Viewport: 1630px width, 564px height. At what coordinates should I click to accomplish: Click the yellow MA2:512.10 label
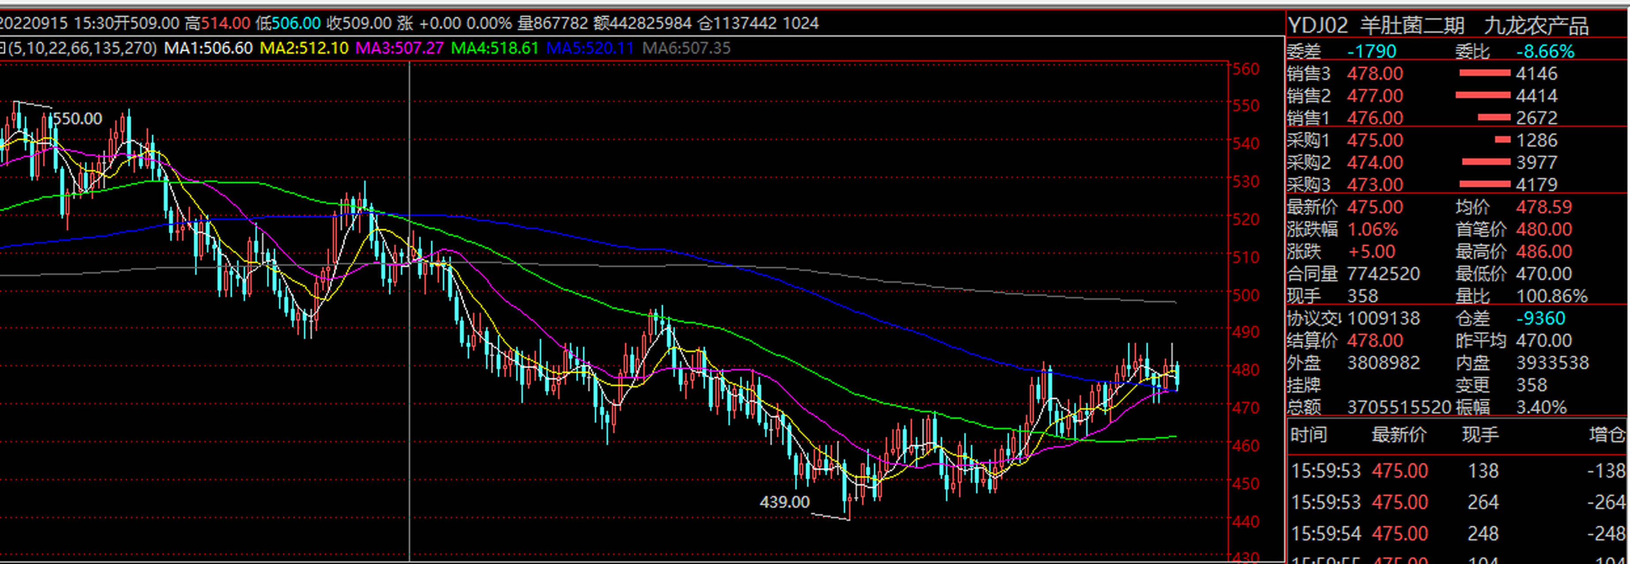(x=304, y=48)
